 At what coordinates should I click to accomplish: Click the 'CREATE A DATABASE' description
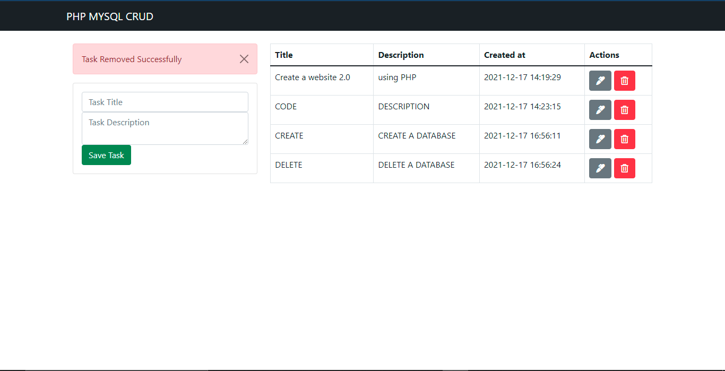click(417, 136)
